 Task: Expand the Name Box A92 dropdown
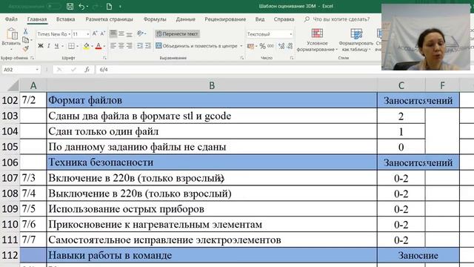point(37,70)
